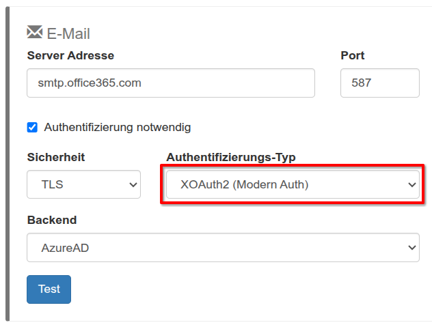Click the Backend label
Image resolution: width=432 pixels, height=327 pixels.
pyautogui.click(x=52, y=221)
